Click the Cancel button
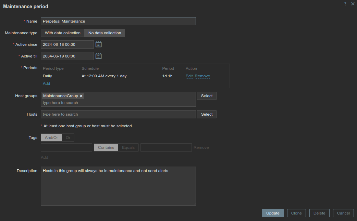This screenshot has height=221, width=357. coord(343,213)
